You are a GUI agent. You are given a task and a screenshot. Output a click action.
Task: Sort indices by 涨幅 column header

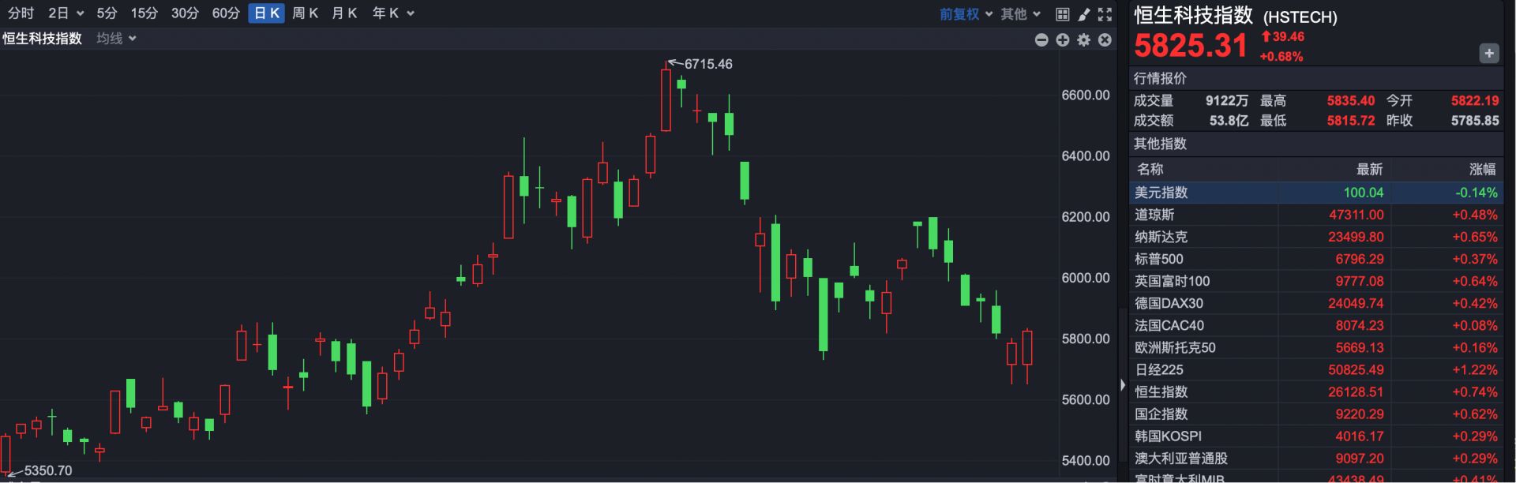point(1482,169)
